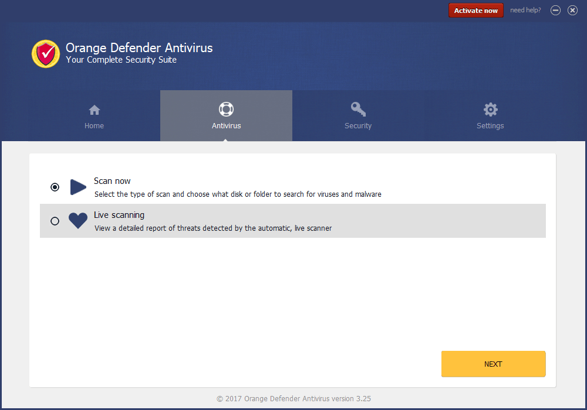Image resolution: width=587 pixels, height=410 pixels.
Task: Switch to the Security tab label
Action: [358, 126]
